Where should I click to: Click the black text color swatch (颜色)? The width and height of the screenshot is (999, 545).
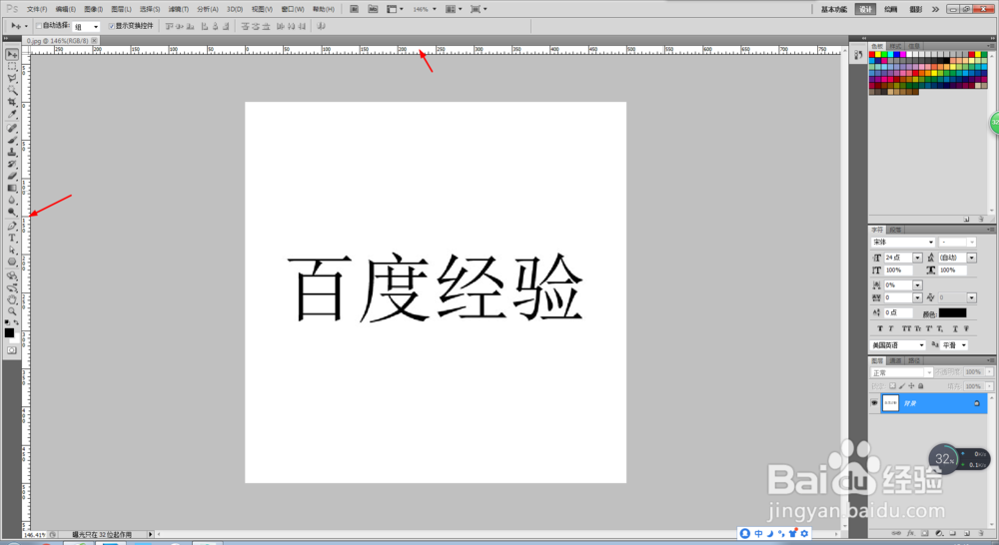[x=952, y=312]
